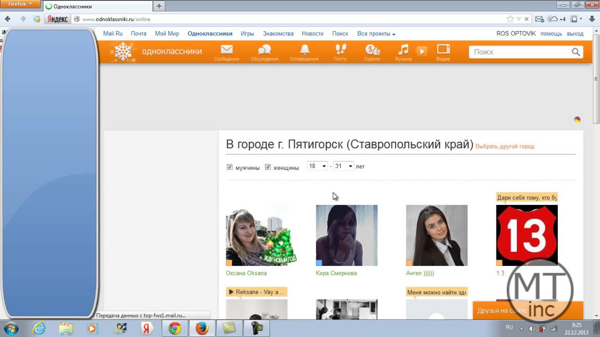Screen dimensions: 600x337
Task: Open Музыка music note icon
Action: (403, 49)
